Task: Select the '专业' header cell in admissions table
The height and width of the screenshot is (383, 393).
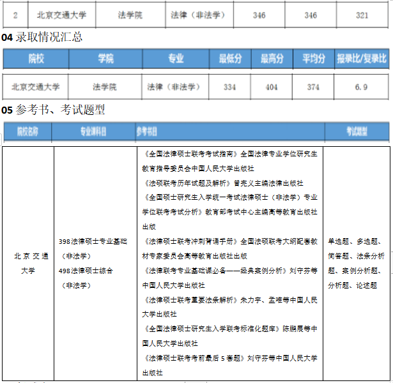Action: pos(176,59)
